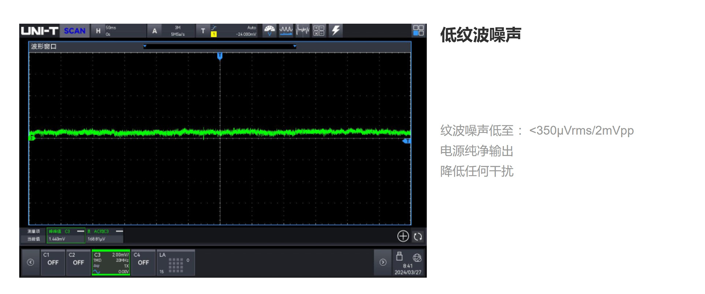Open the math operations calculator icon
The width and height of the screenshot is (705, 294).
tap(319, 31)
